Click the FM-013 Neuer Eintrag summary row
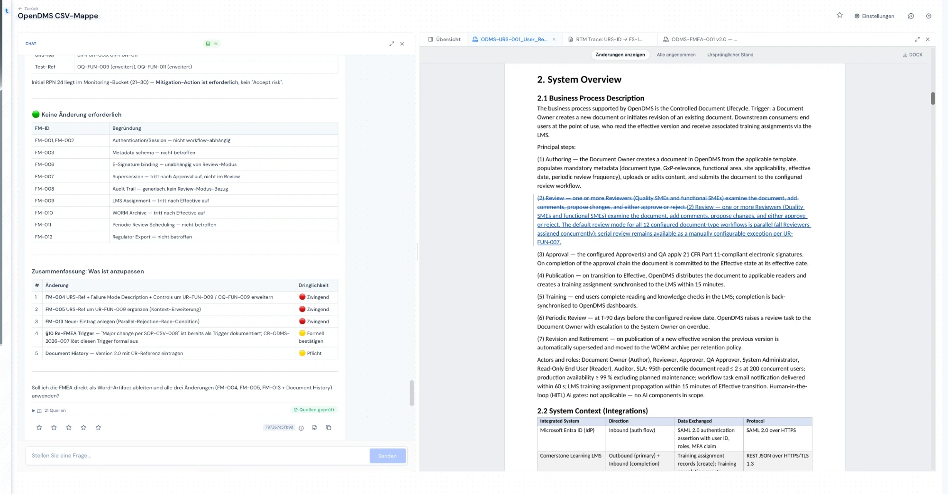The image size is (948, 494). coord(185,321)
